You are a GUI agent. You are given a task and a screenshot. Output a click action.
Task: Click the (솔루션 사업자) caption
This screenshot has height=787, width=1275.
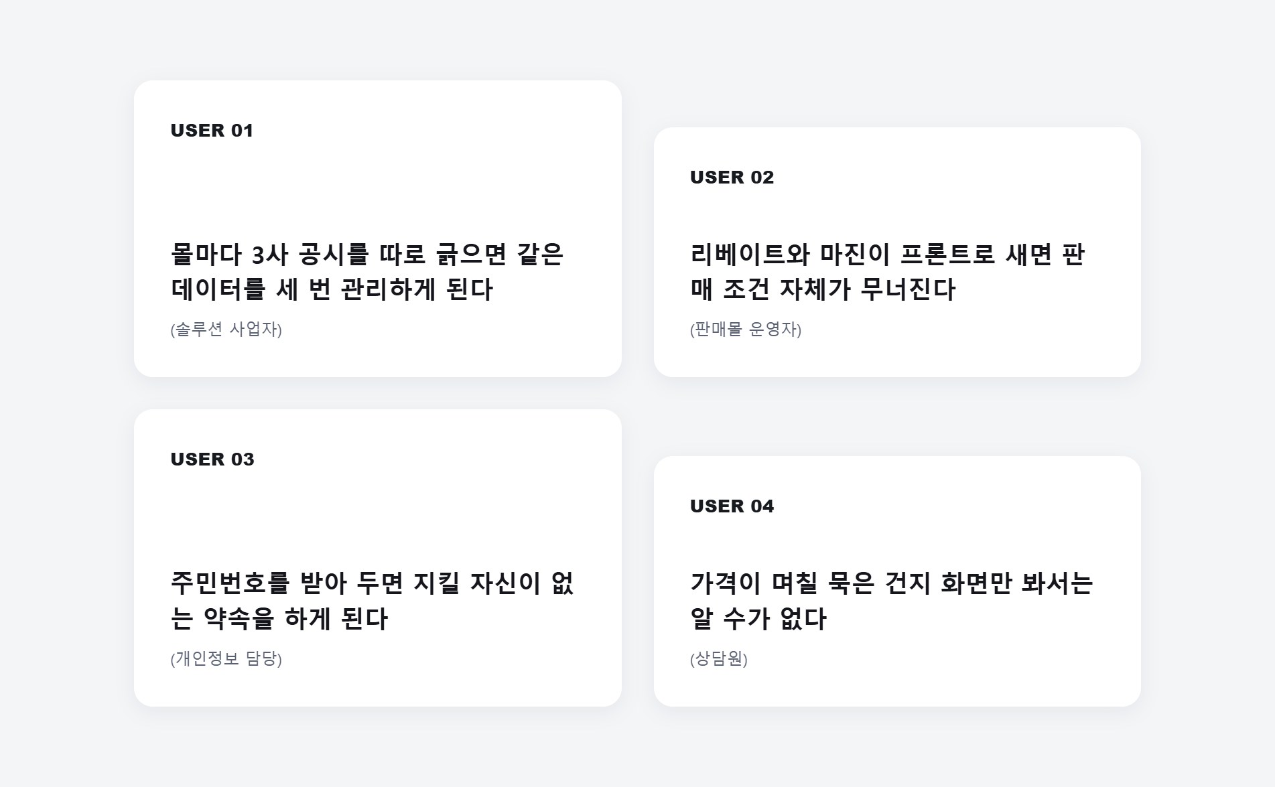[226, 330]
